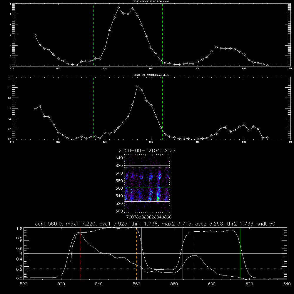This screenshot has height=294, width=294.
Task: Click the 'thr1 1.736' value
Action: [x=146, y=224]
